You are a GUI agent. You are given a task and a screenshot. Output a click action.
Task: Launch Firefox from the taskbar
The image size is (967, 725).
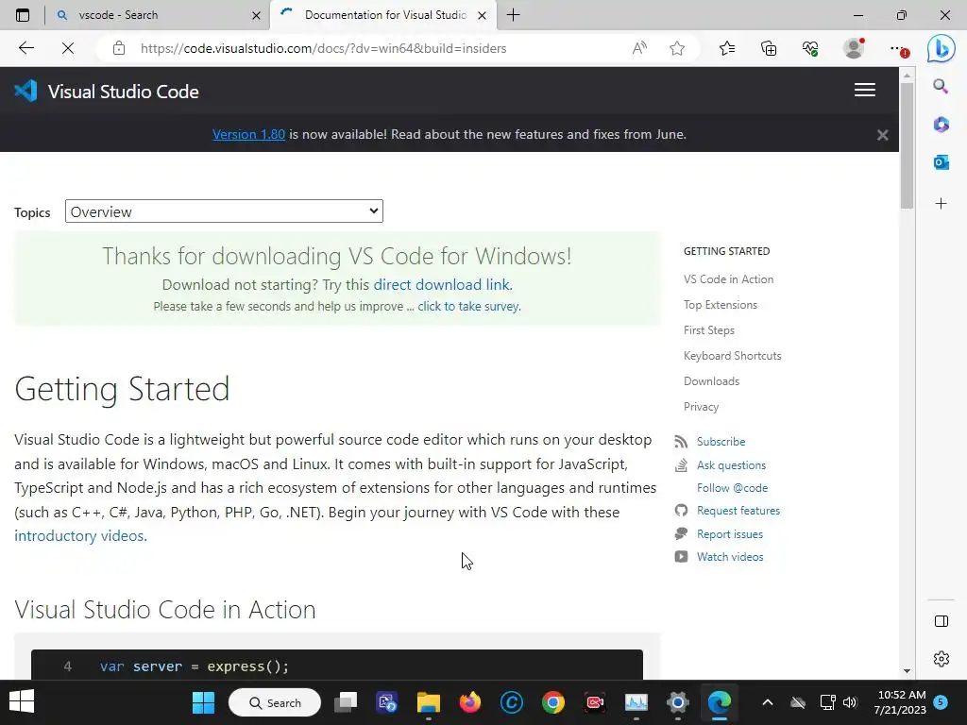tap(470, 702)
